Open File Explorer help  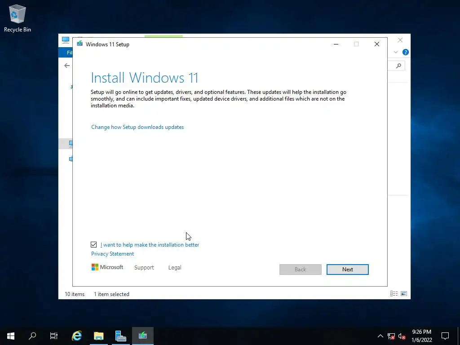click(x=406, y=52)
